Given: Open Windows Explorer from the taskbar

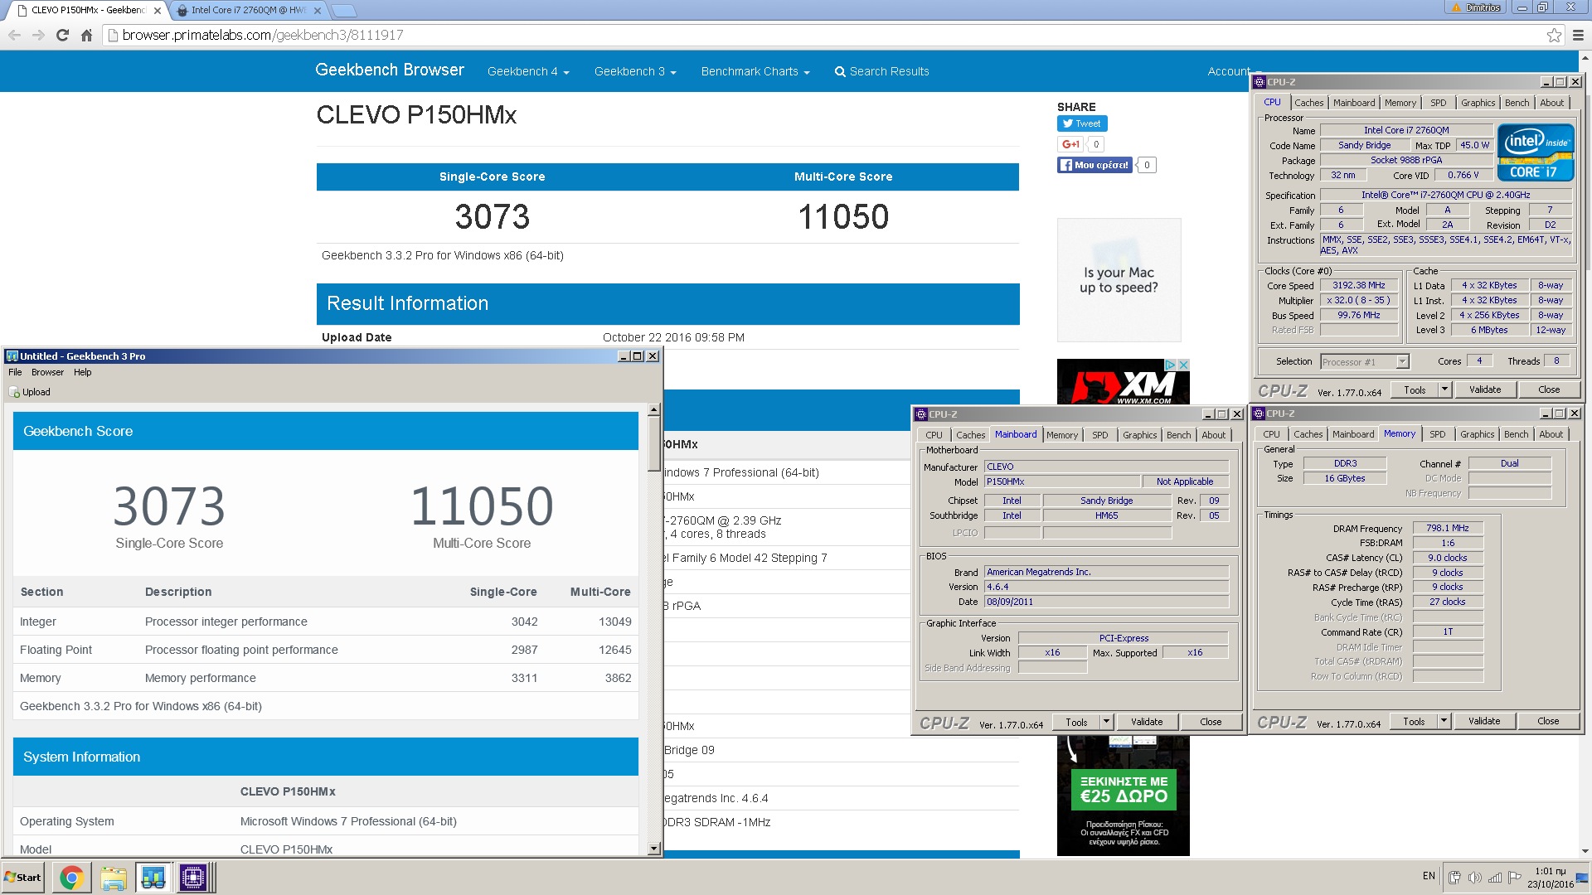Looking at the screenshot, I should [114, 878].
